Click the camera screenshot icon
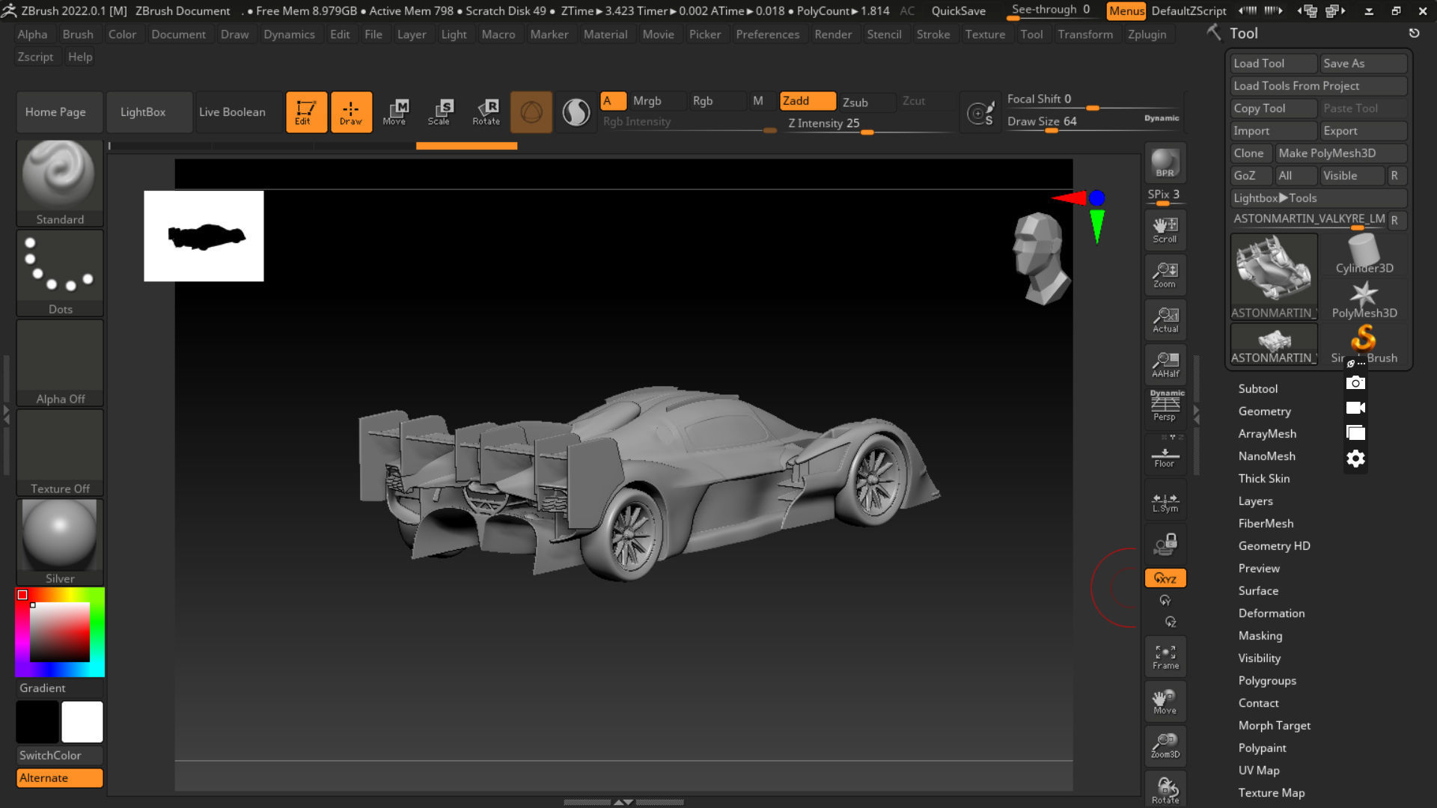 coord(1355,383)
